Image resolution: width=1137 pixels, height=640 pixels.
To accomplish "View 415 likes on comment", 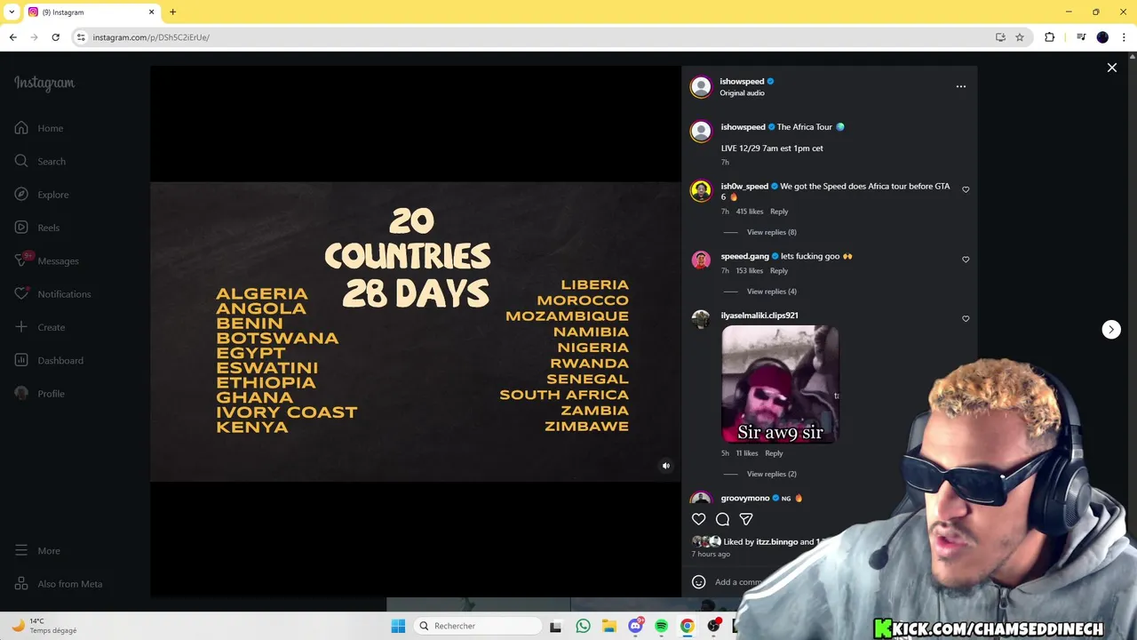I will tap(749, 212).
